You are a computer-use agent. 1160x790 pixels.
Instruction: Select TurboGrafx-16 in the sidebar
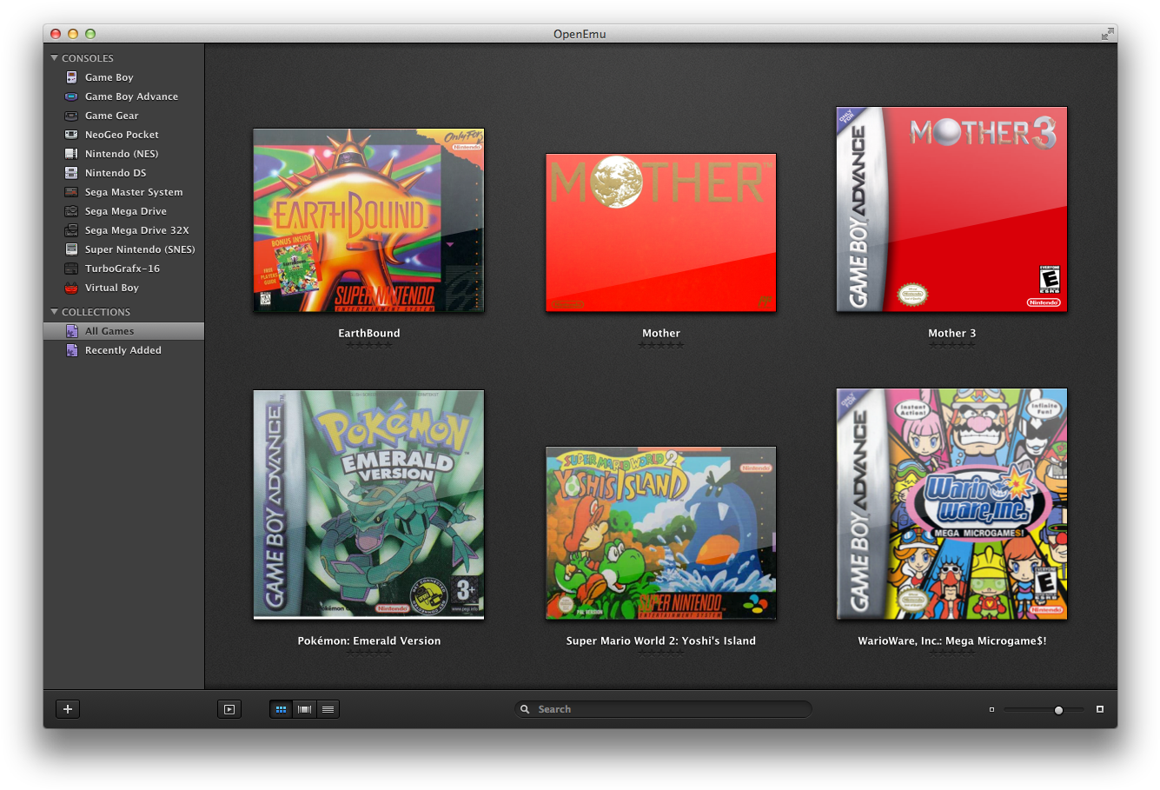coord(123,269)
